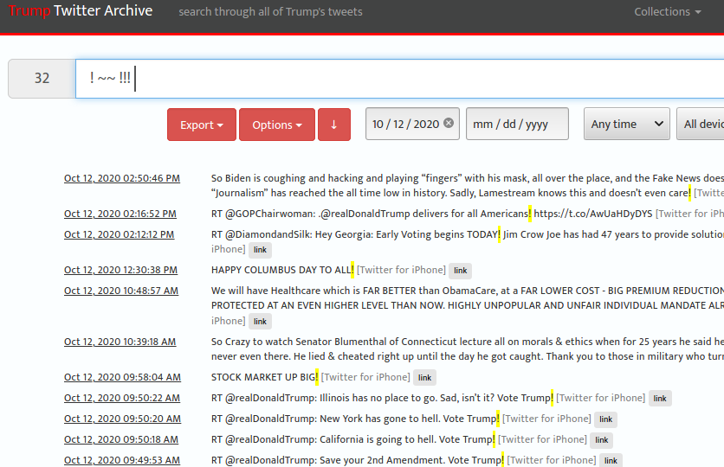Open the Oct 12, 2020 09:50:20 AM tweet
The image size is (724, 467).
tap(122, 419)
